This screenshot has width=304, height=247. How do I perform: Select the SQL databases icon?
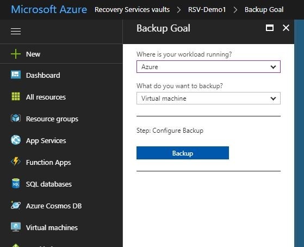pos(16,183)
